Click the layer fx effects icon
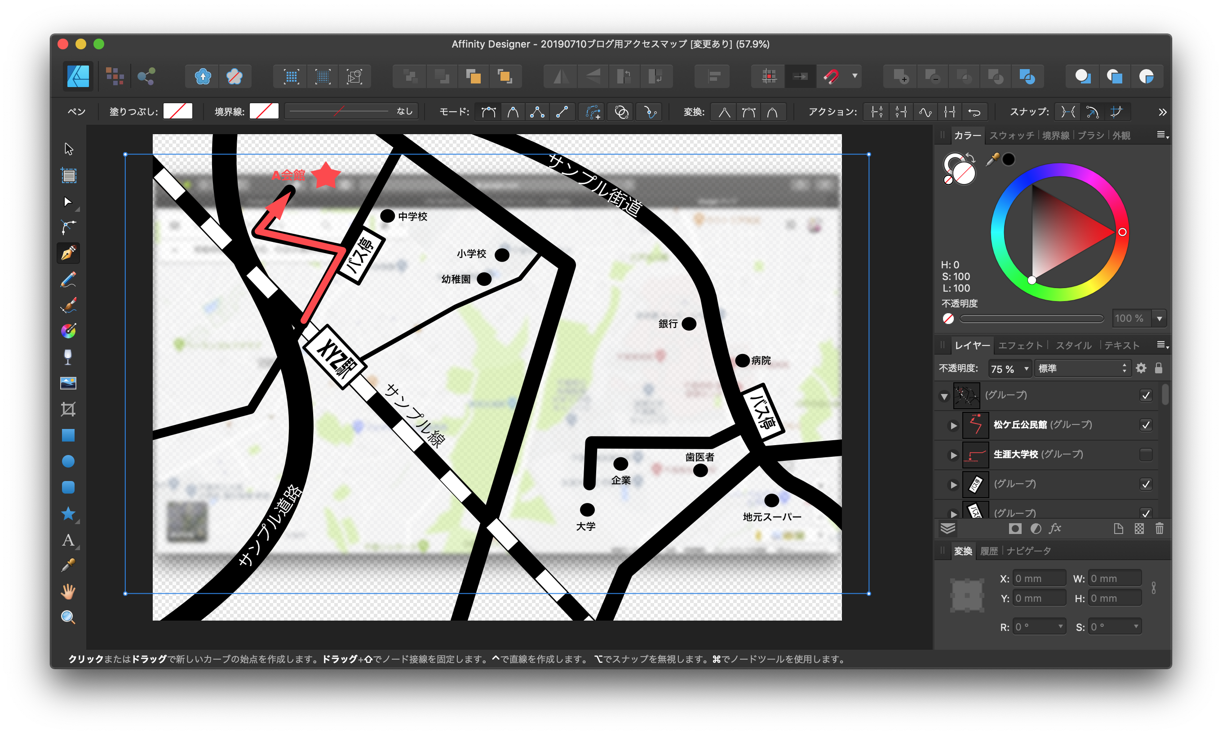Image resolution: width=1222 pixels, height=735 pixels. (1055, 529)
